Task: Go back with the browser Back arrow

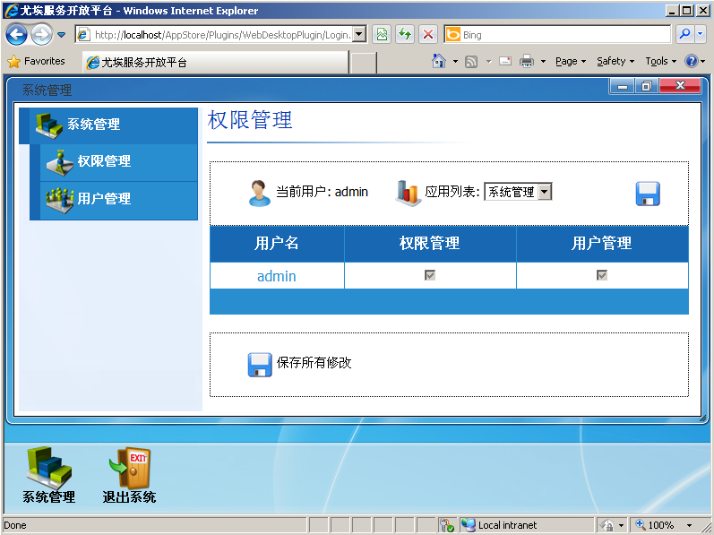Action: (16, 35)
